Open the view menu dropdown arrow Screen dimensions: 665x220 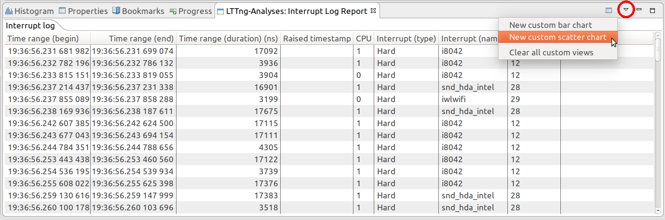(x=626, y=10)
